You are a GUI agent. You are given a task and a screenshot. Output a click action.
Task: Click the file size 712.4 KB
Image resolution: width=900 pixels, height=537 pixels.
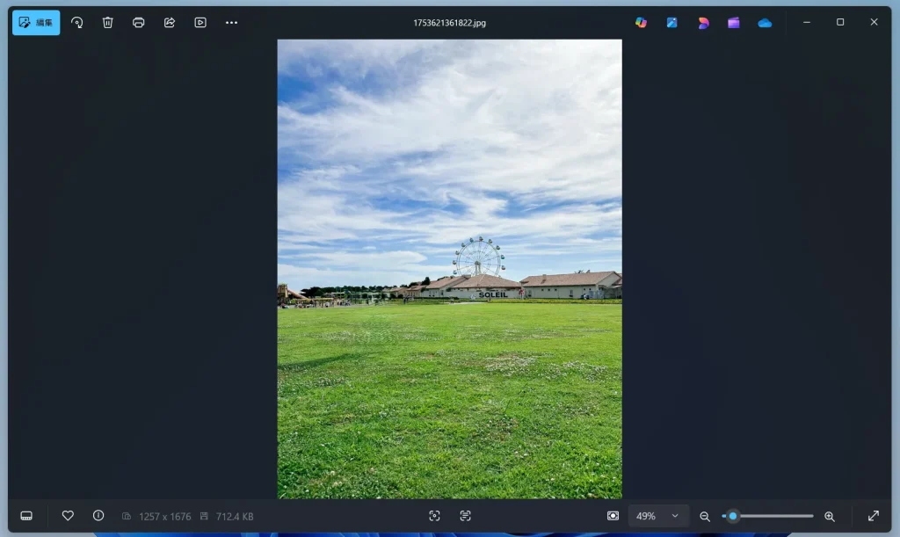[x=235, y=517]
